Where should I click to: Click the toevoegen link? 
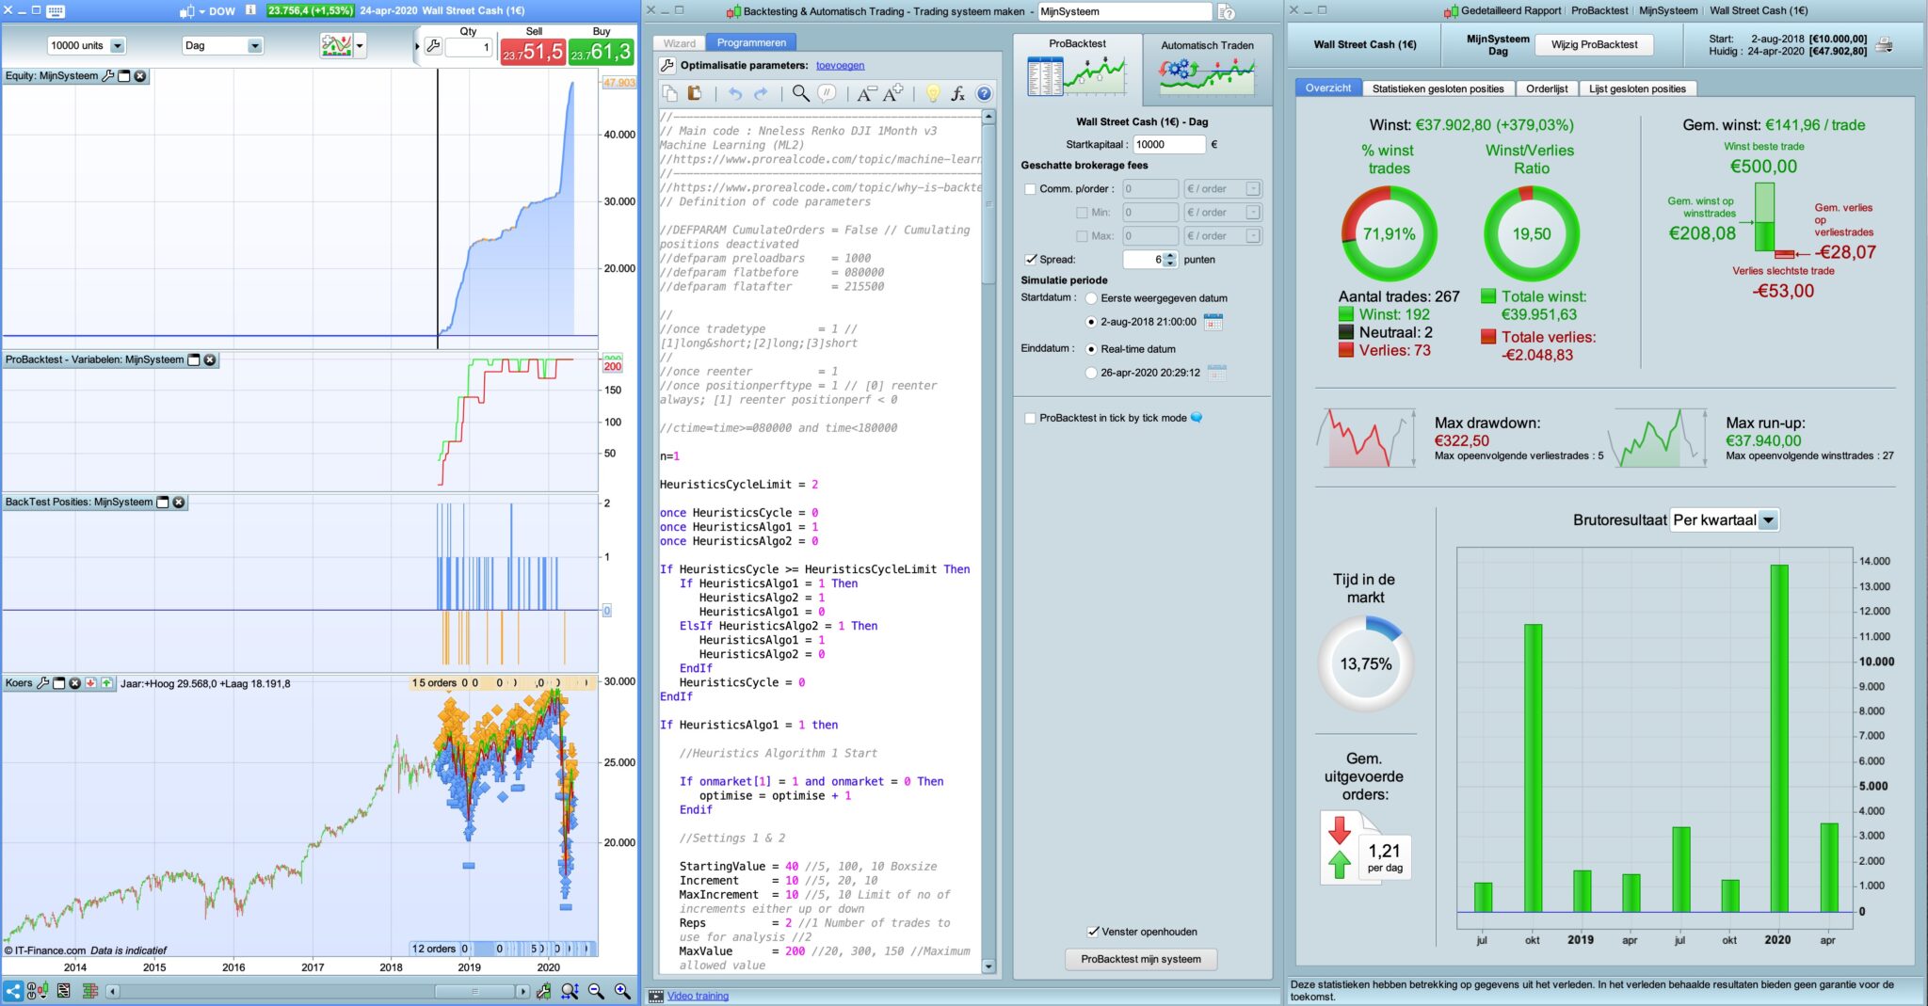[x=840, y=66]
